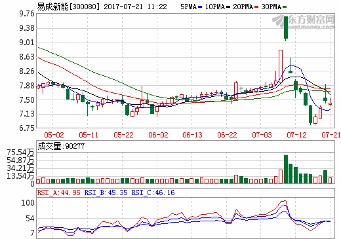Click the 07-21 date label
The height and width of the screenshot is (239, 341).
331,135
